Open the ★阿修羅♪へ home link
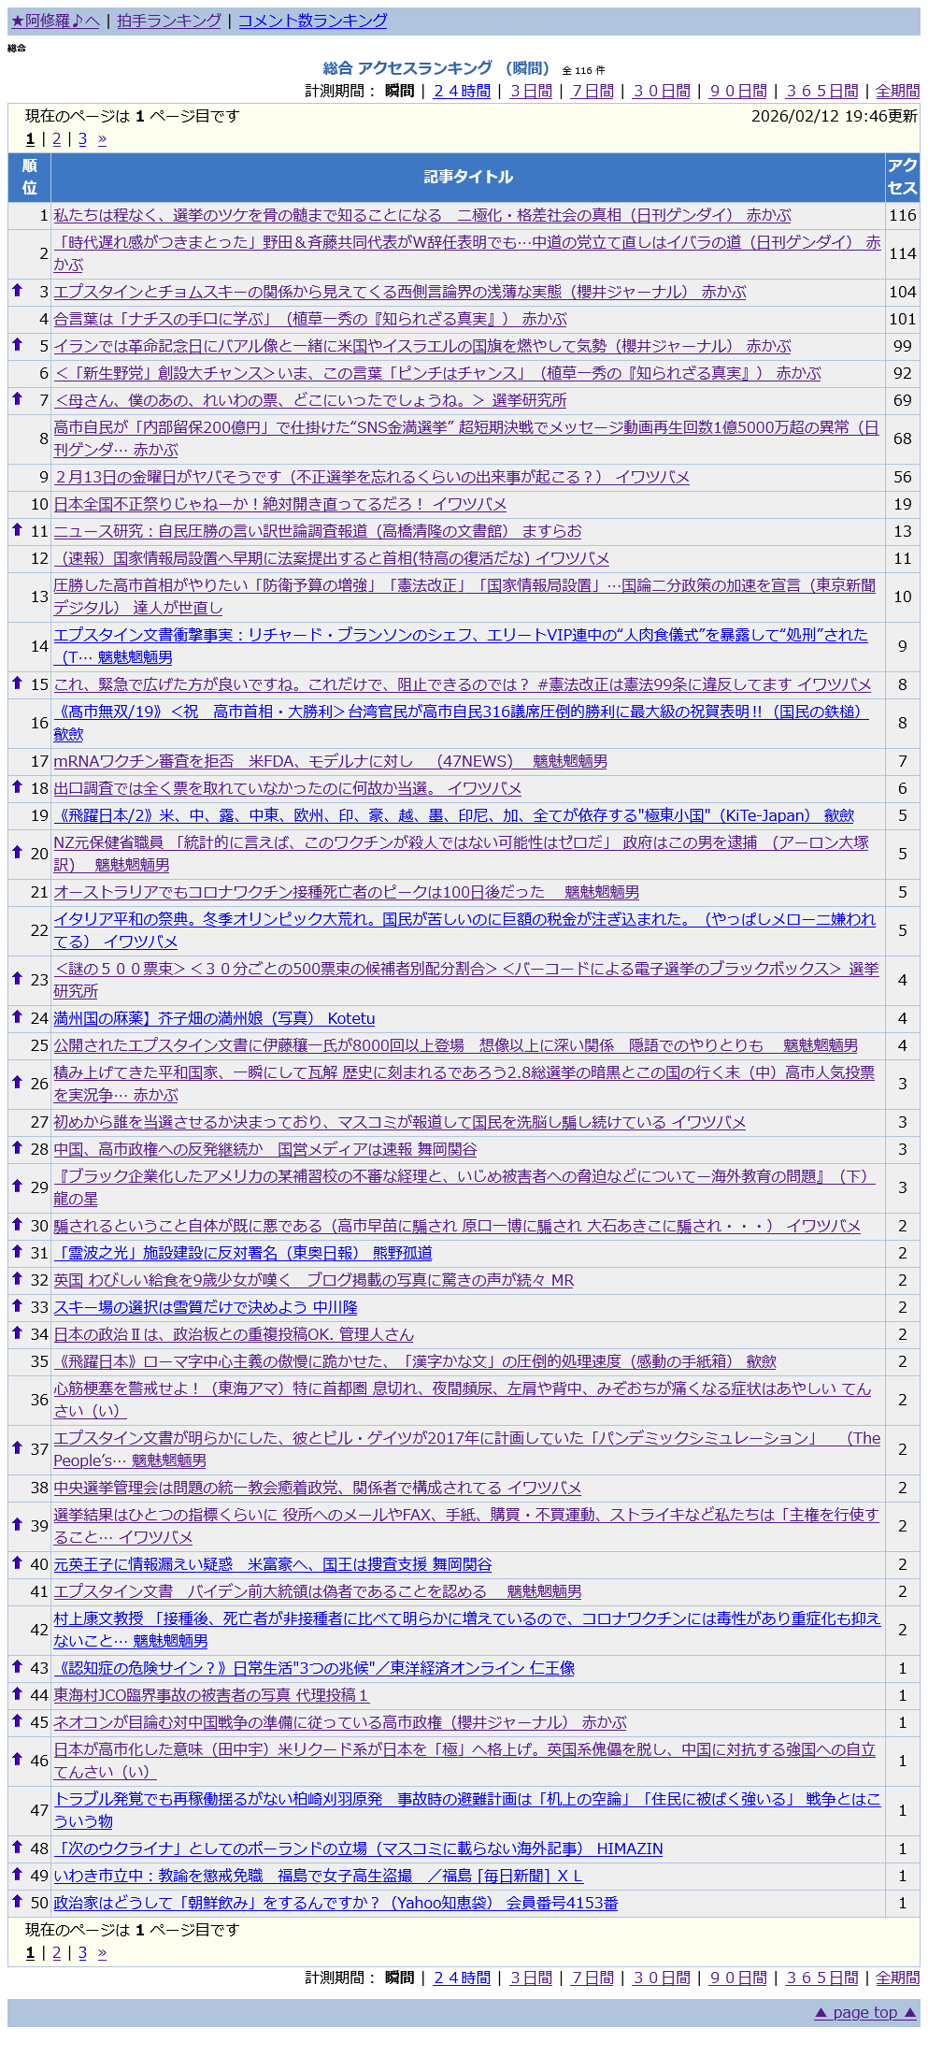928x2057 pixels. (55, 21)
